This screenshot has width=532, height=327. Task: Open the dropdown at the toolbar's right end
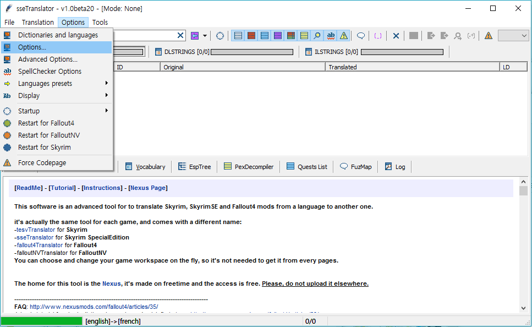point(513,35)
